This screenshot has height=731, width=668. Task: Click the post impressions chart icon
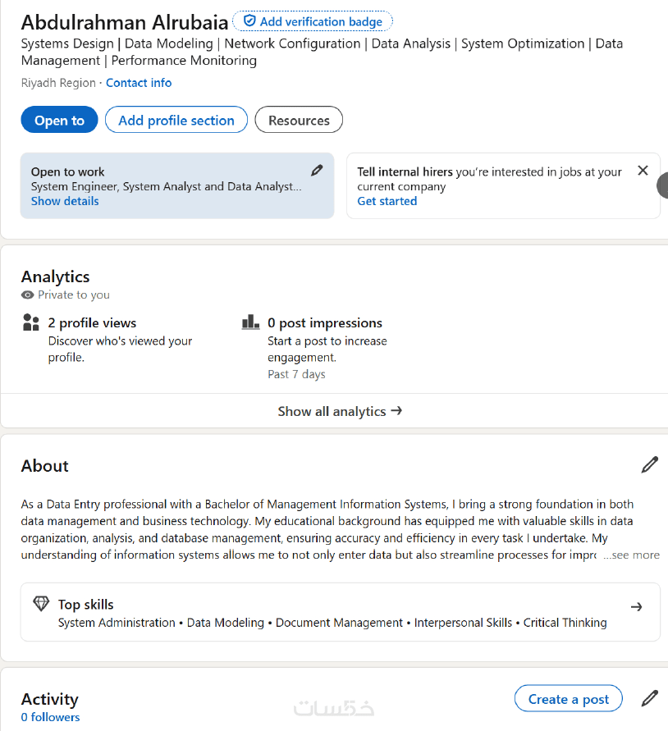[250, 322]
